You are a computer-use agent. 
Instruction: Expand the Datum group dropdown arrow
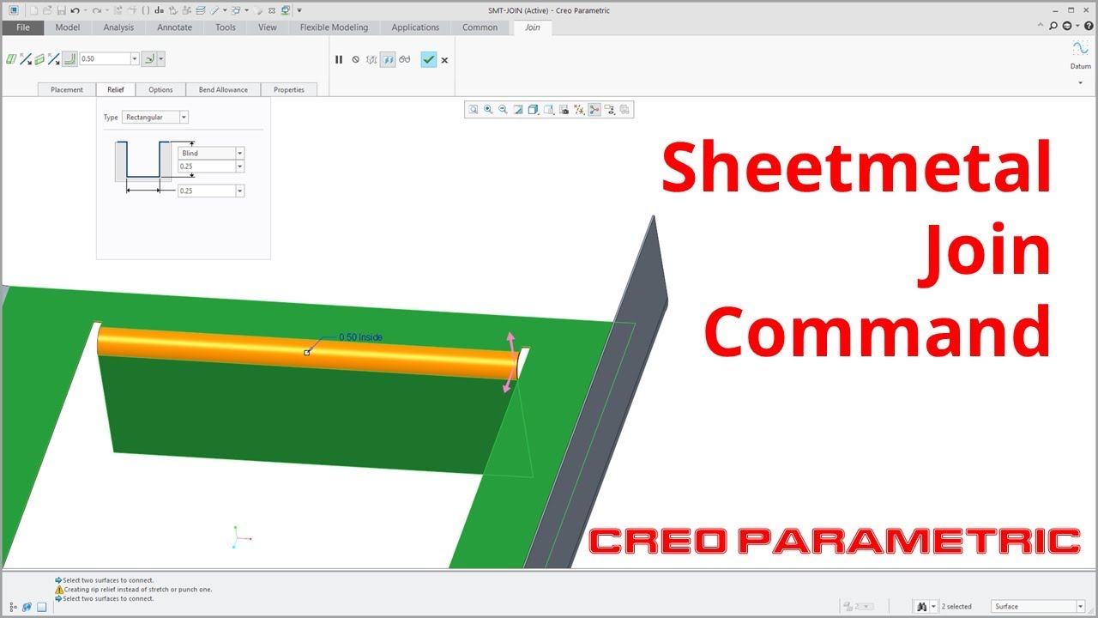(x=1080, y=82)
